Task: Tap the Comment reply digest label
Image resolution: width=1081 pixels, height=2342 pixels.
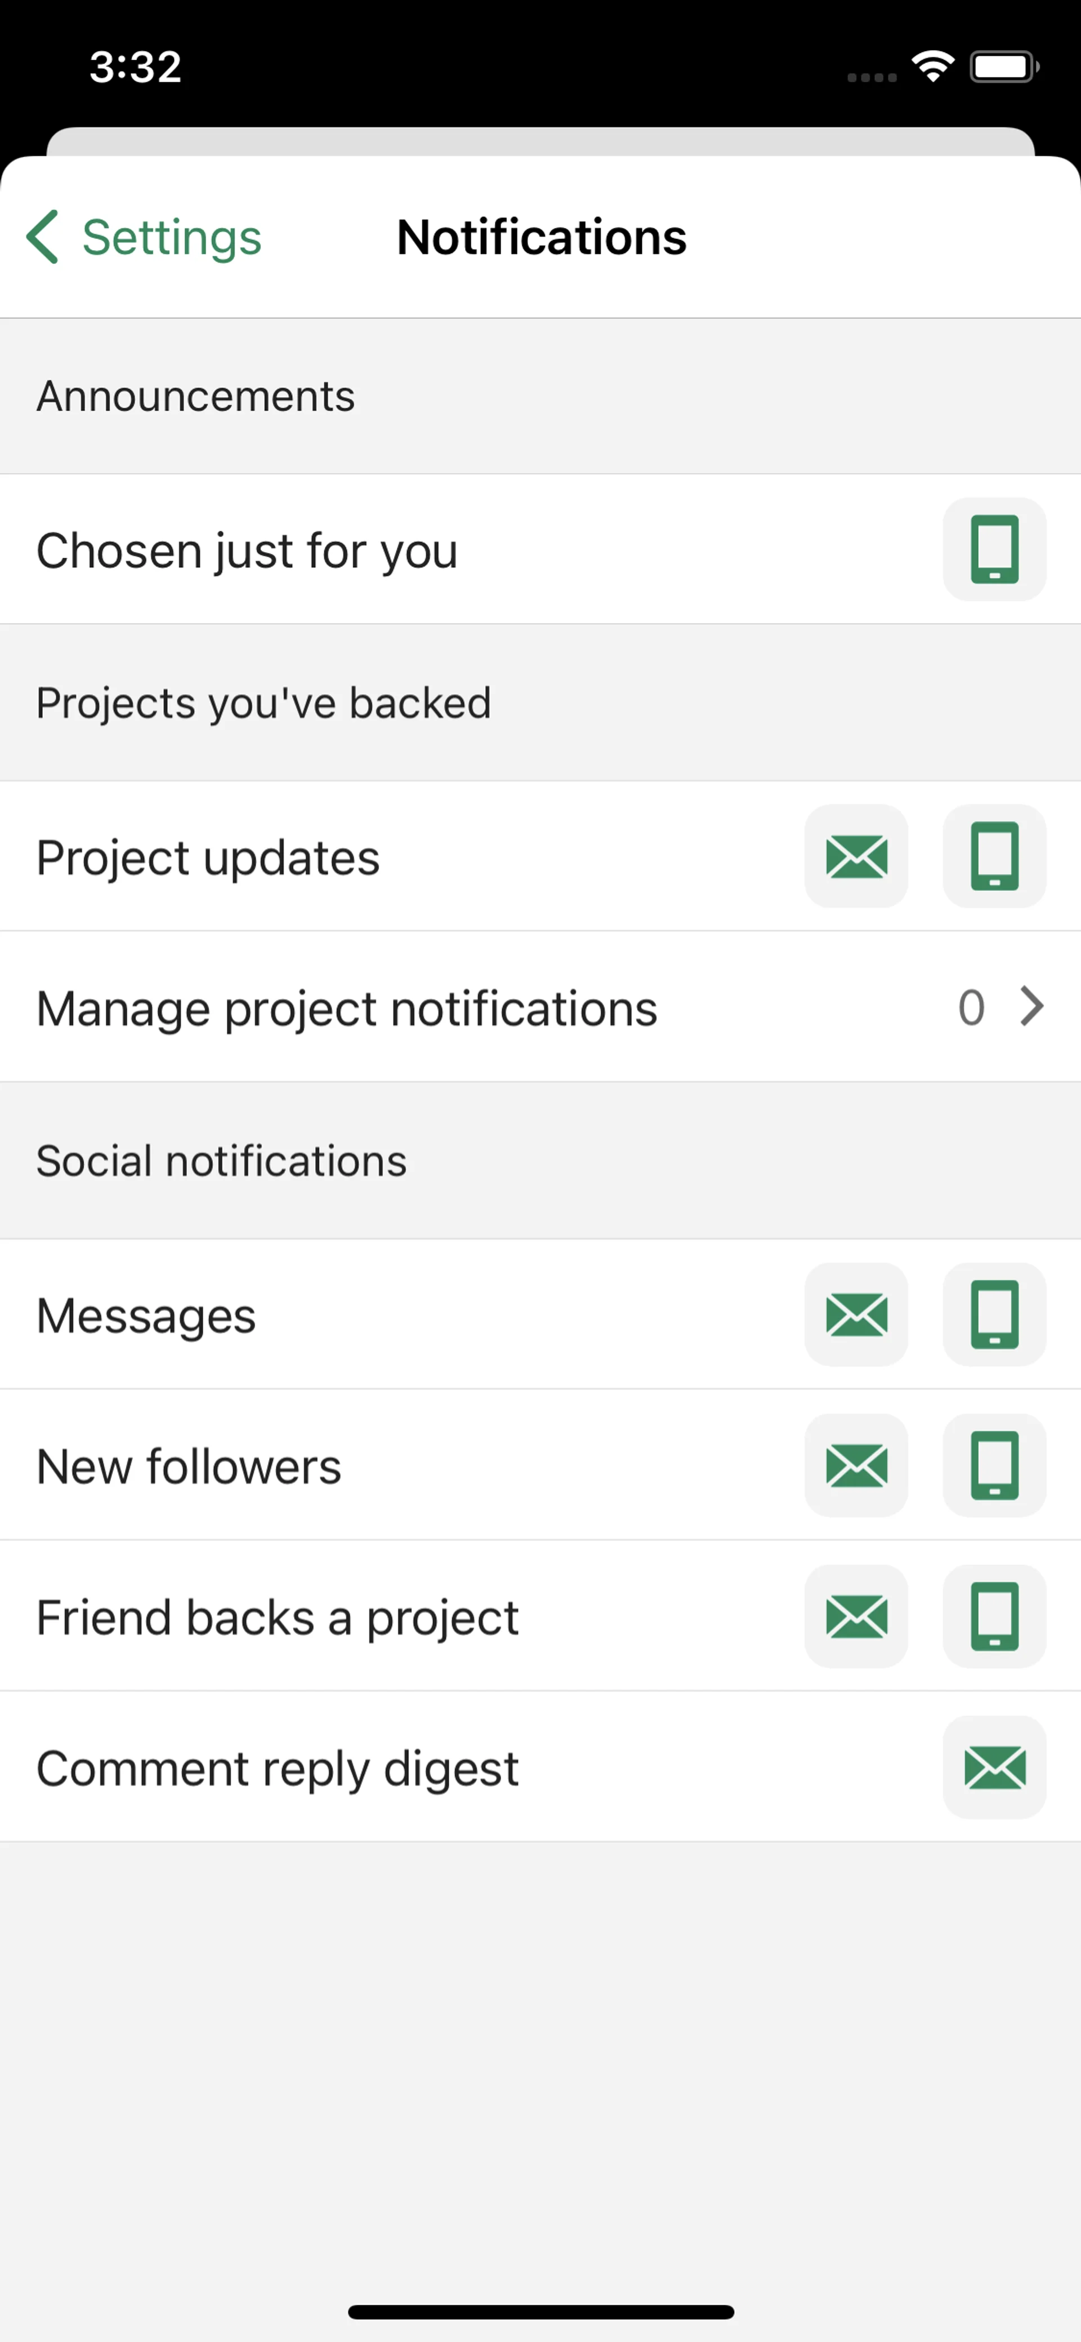Action: 277,1768
